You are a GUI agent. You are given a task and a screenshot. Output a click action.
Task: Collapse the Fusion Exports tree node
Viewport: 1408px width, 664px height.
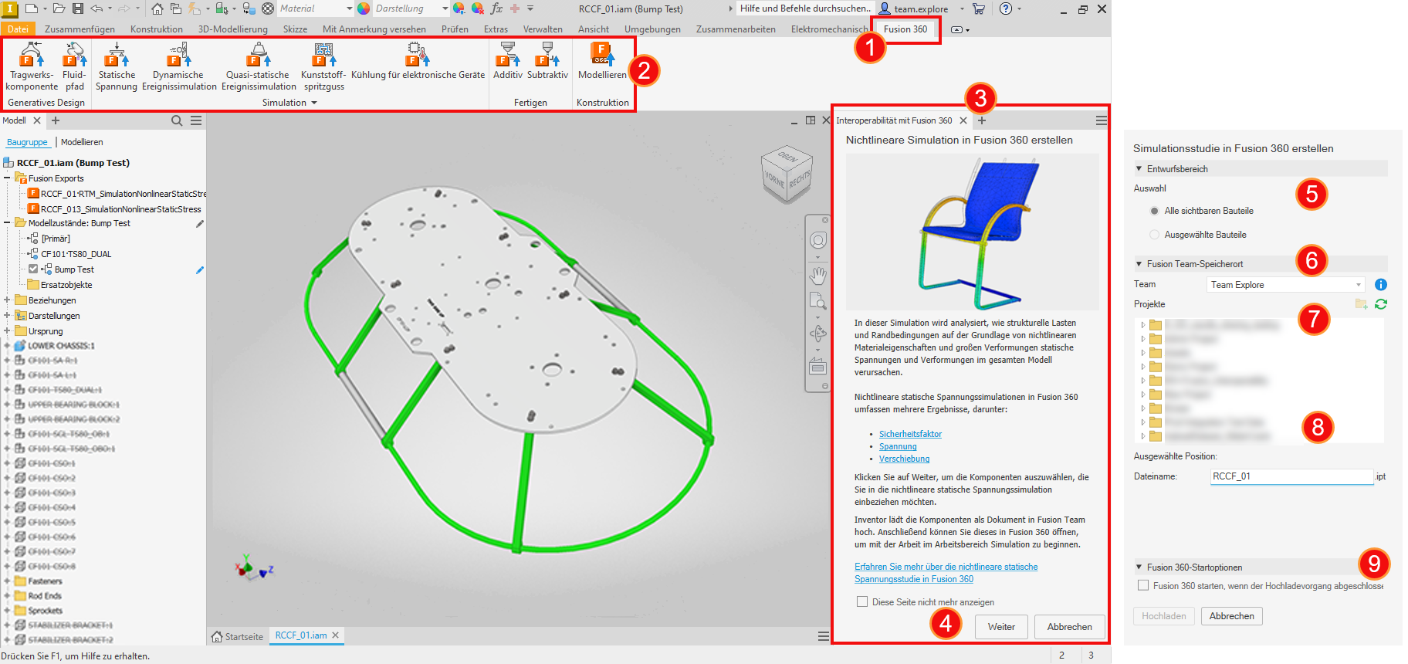(x=7, y=178)
